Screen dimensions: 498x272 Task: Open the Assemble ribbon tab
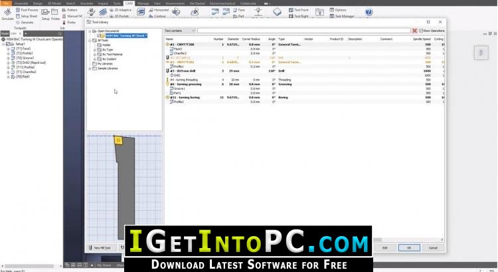[22, 3]
